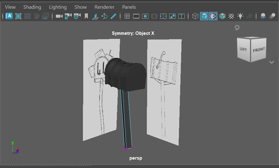279x168 pixels.
Task: Select the Grease Pencil tool
Action: coord(113,16)
